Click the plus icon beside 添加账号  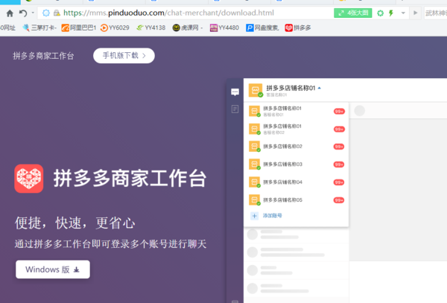pos(255,216)
